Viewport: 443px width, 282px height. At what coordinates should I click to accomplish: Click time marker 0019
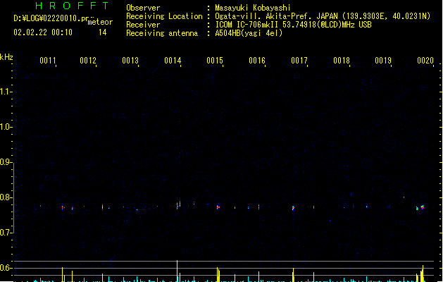[383, 61]
